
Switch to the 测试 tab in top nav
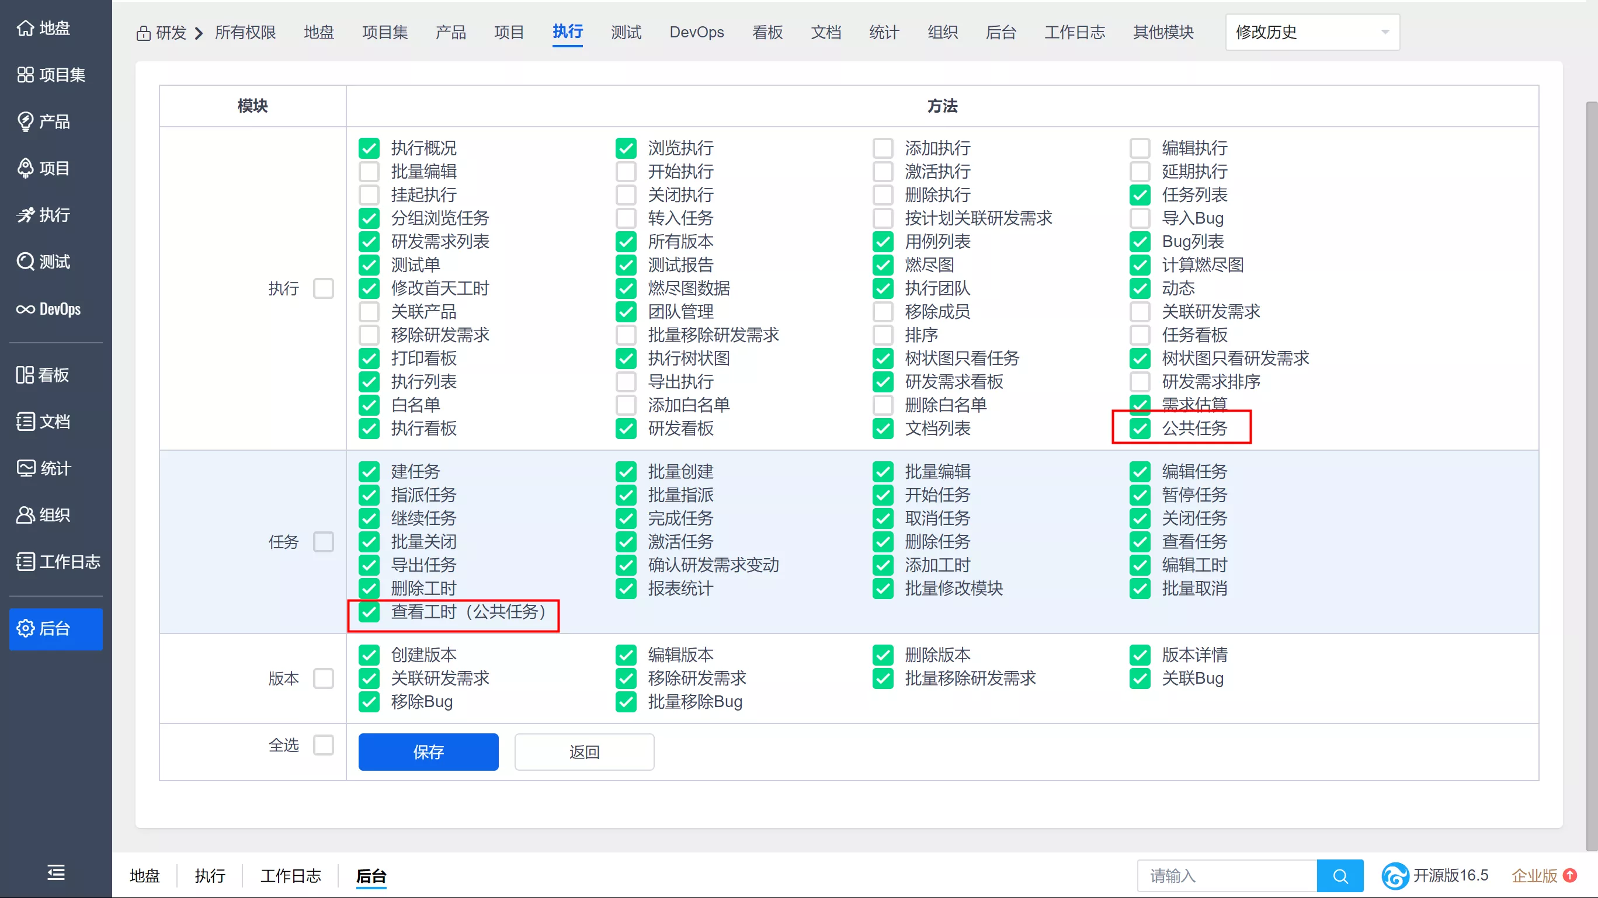tap(626, 32)
